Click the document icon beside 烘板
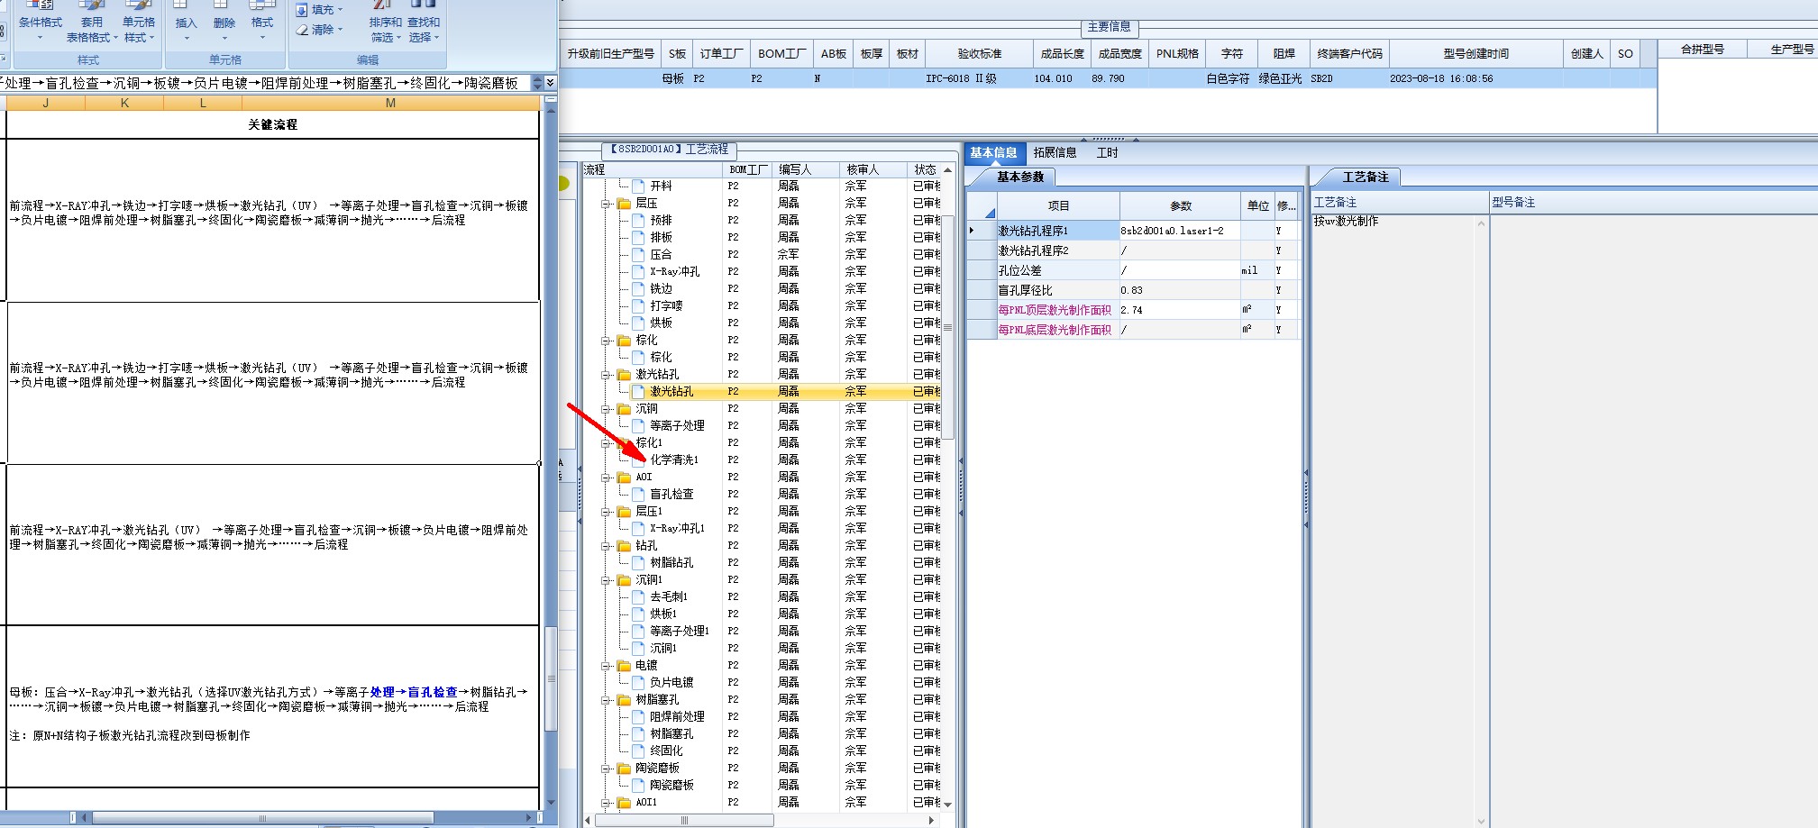The width and height of the screenshot is (1818, 828). [638, 323]
